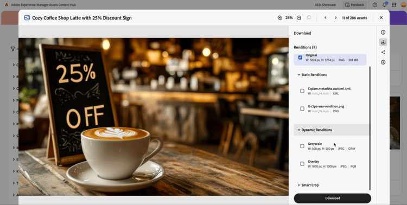Expand the Smart Crop section
This screenshot has width=407, height=205.
(x=308, y=185)
